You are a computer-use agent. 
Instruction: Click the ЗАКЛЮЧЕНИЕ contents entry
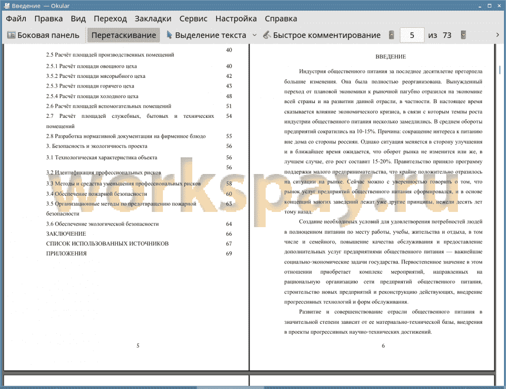click(x=66, y=234)
